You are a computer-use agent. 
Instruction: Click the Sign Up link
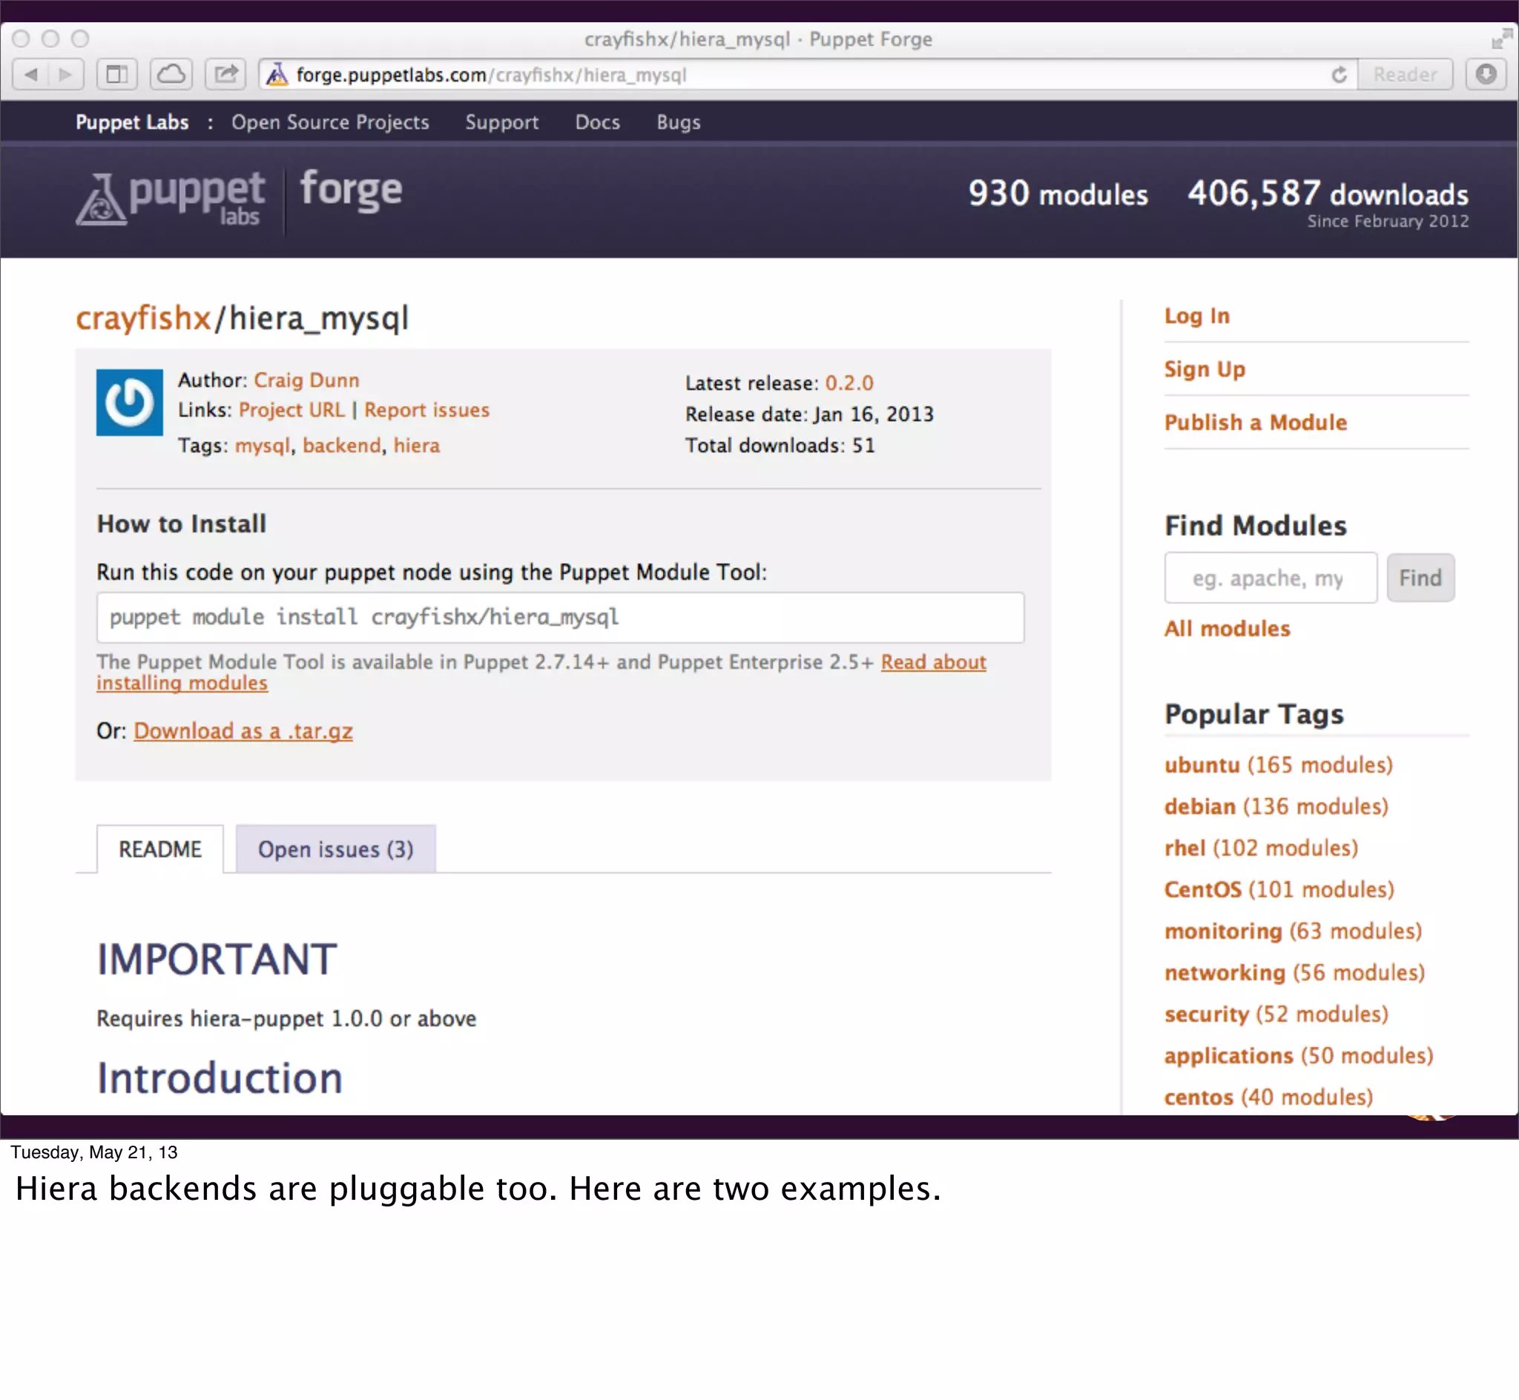coord(1205,369)
